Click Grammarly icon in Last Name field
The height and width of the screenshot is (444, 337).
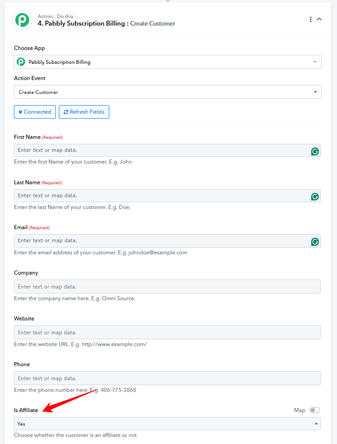pyautogui.click(x=315, y=196)
